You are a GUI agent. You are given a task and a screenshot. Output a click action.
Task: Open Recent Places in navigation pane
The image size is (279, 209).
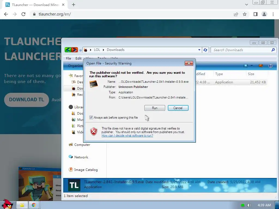click(78, 94)
